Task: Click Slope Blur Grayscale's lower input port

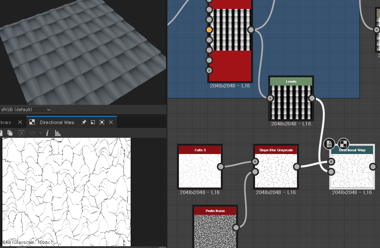Action: click(x=255, y=172)
